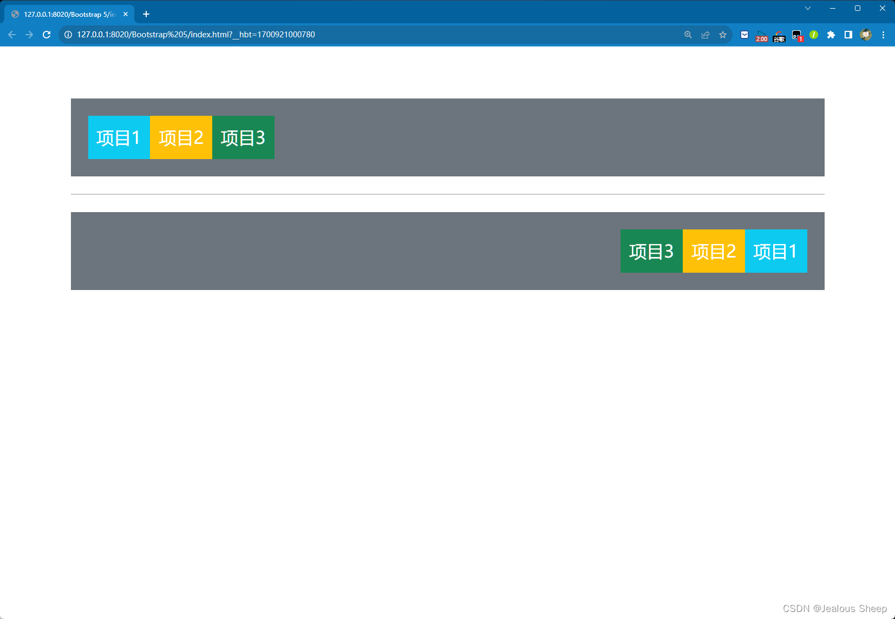Click the extensions puzzle-piece icon
The image size is (895, 619).
tap(831, 35)
